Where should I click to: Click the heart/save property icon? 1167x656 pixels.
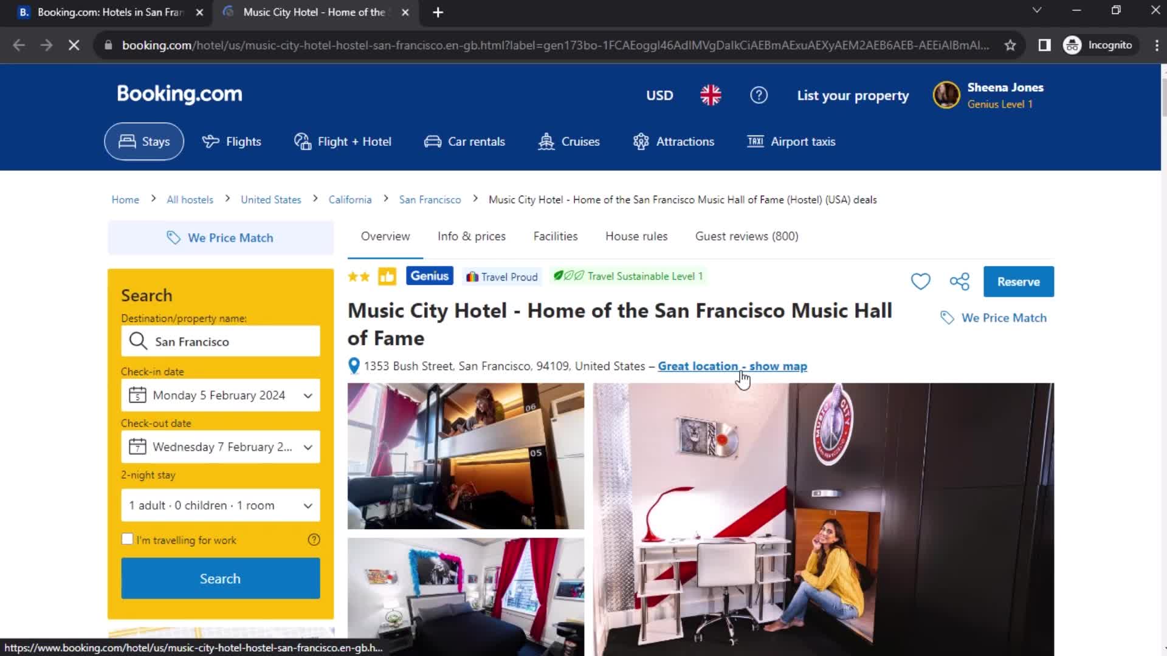[x=921, y=281]
